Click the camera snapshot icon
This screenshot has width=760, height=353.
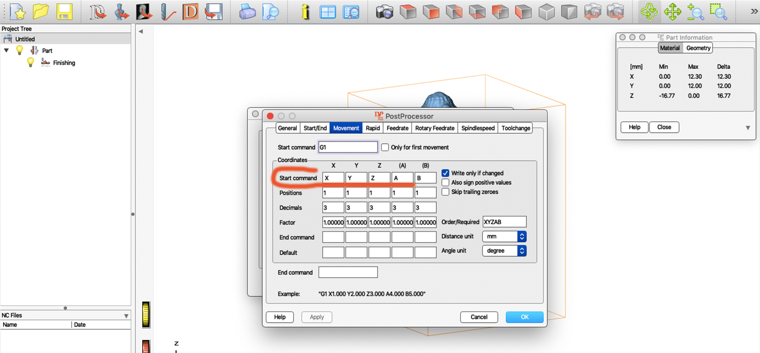tap(384, 12)
